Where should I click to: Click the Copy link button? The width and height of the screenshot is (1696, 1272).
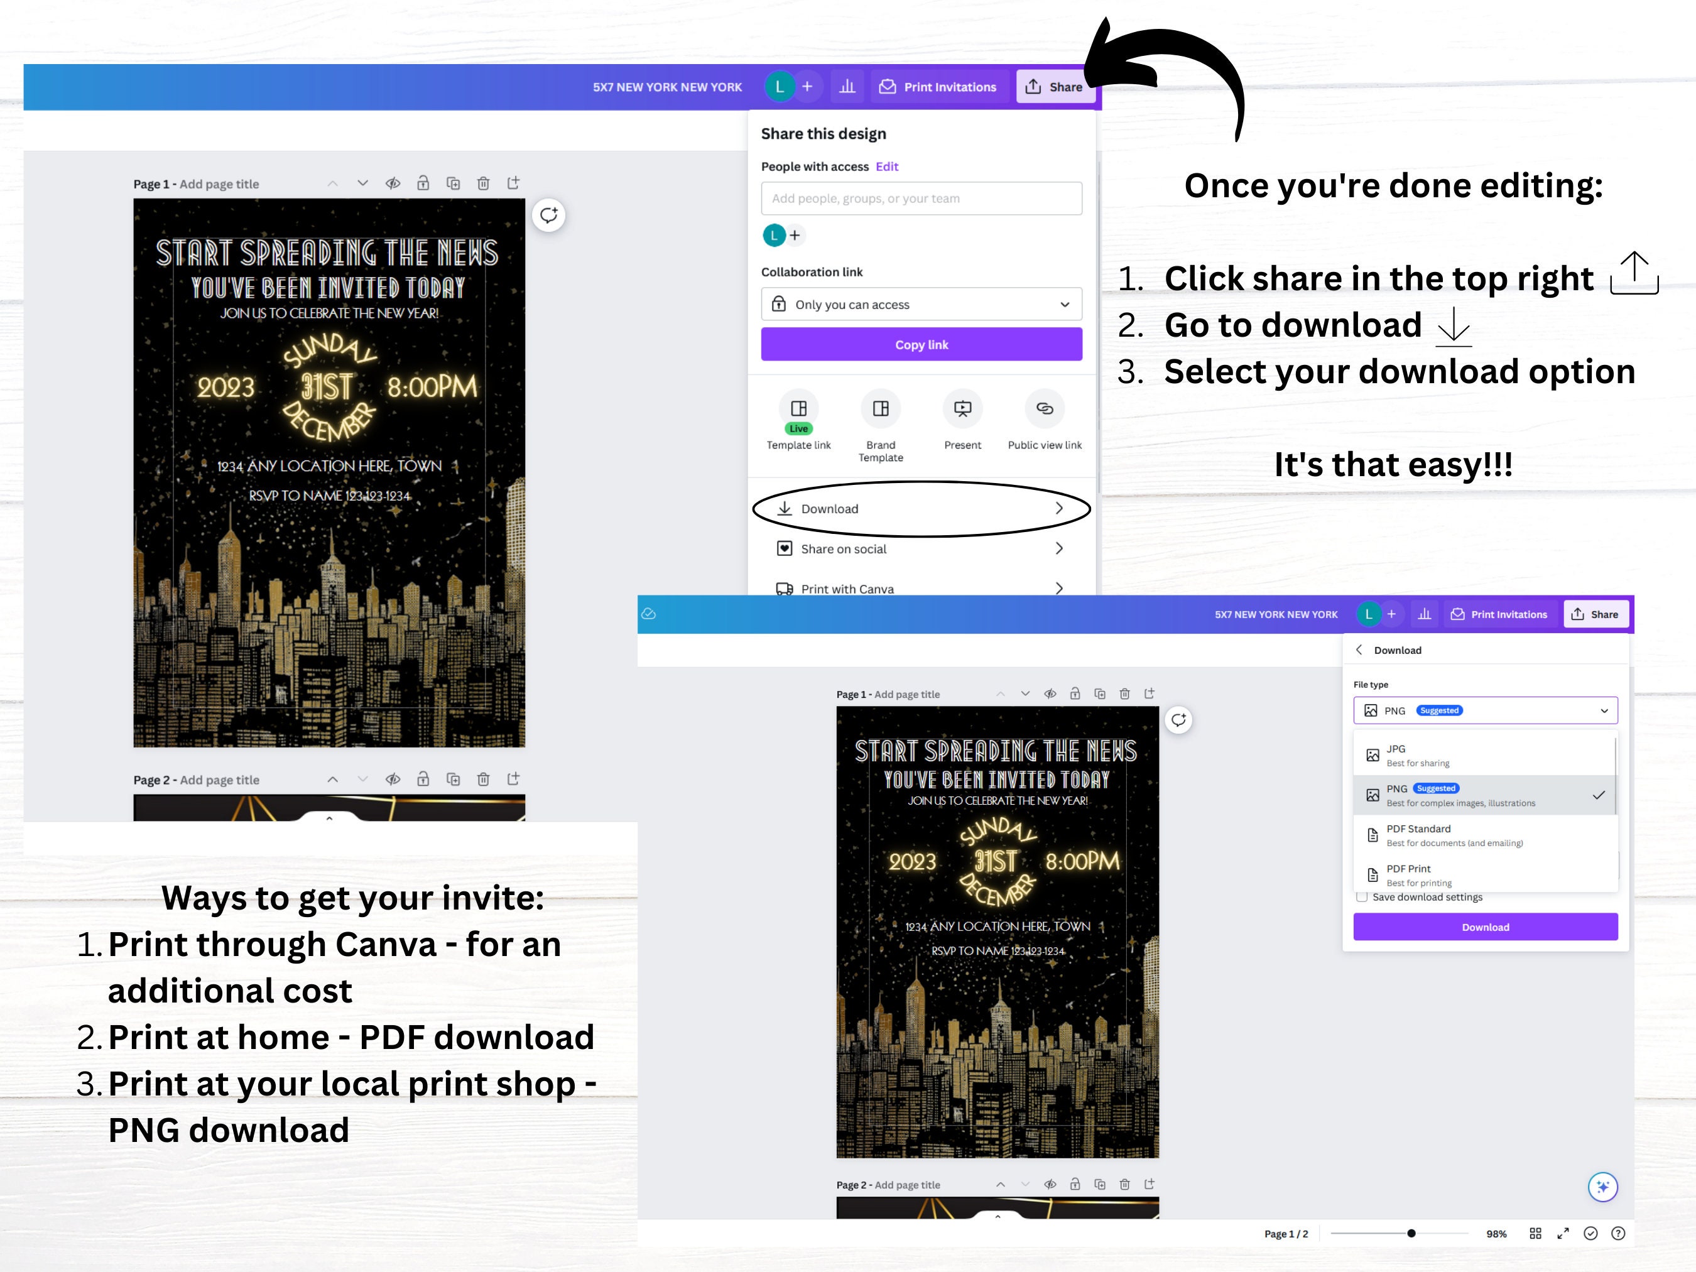pos(921,344)
